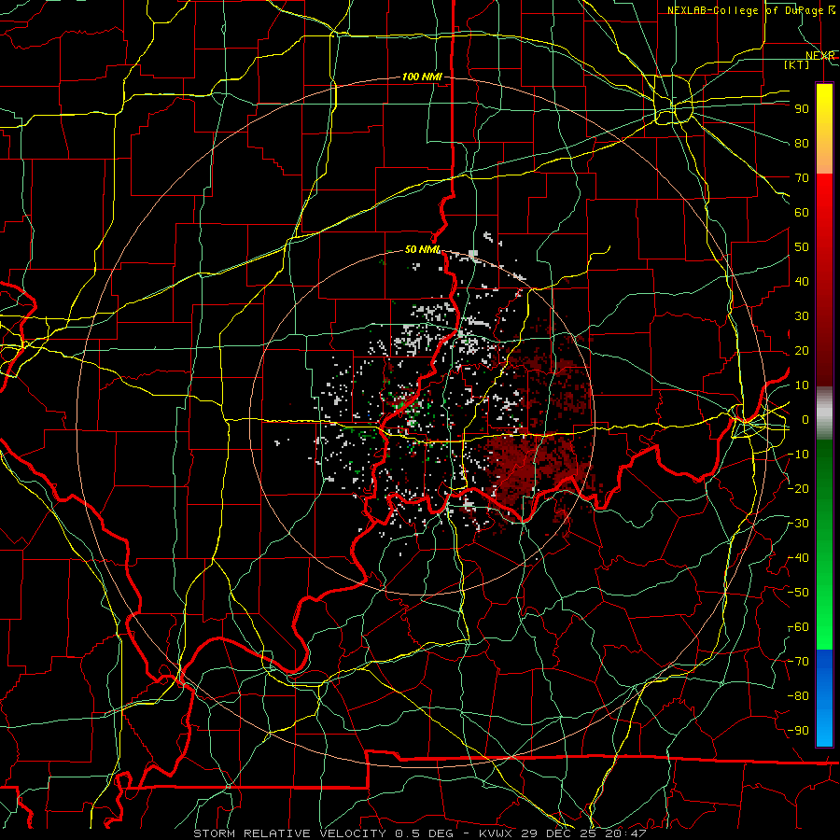The width and height of the screenshot is (840, 840).
Task: Click the 60 tick label on scale
Action: (x=802, y=212)
